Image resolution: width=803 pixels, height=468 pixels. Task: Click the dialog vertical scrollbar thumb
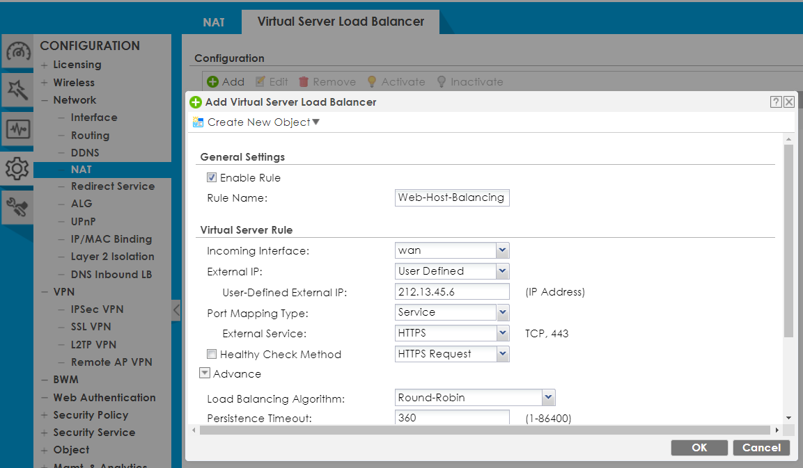[788, 241]
